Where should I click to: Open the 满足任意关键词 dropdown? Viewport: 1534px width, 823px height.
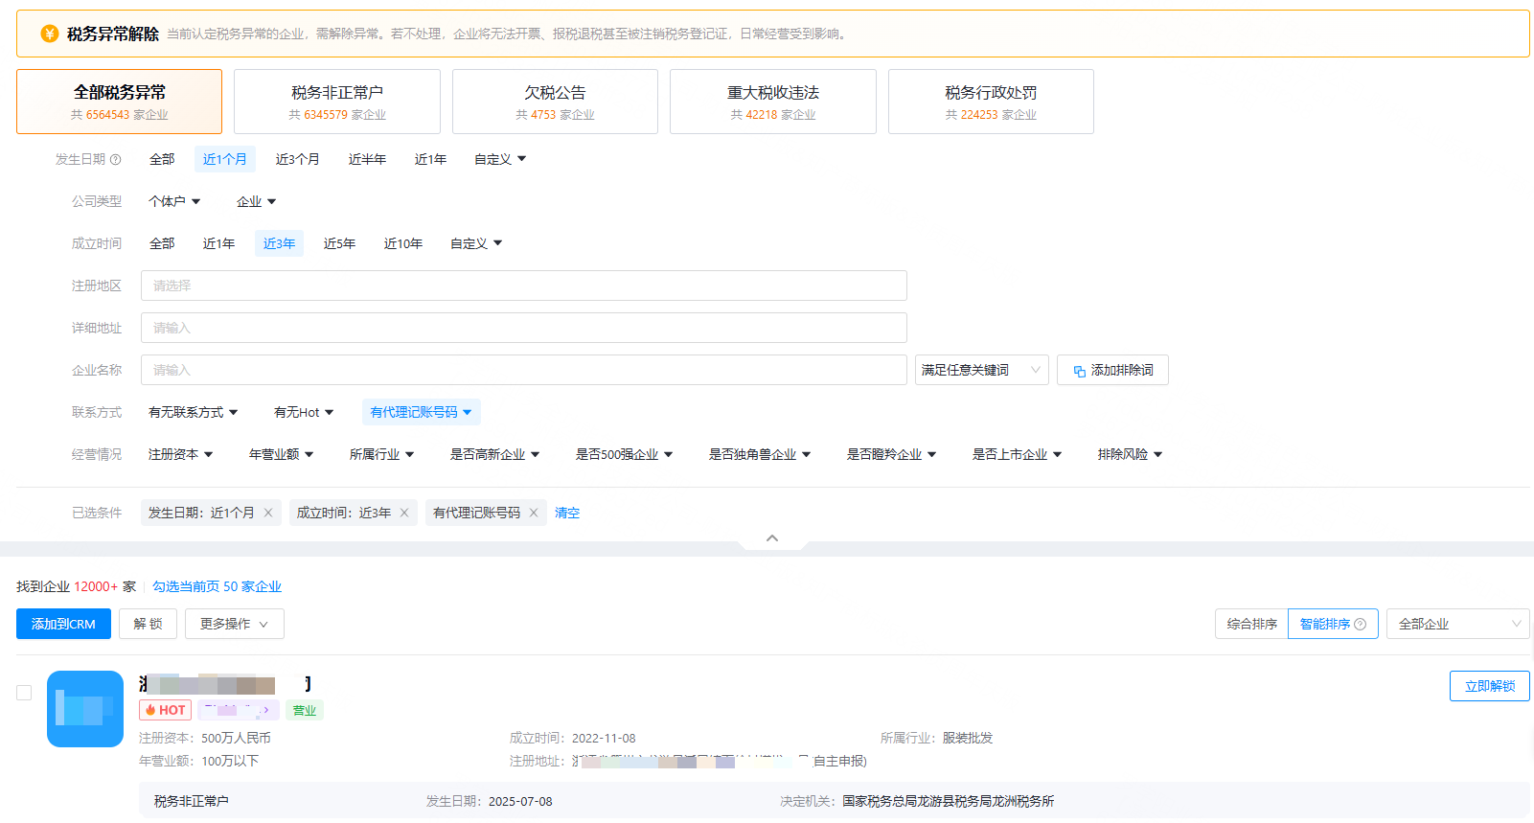(981, 371)
